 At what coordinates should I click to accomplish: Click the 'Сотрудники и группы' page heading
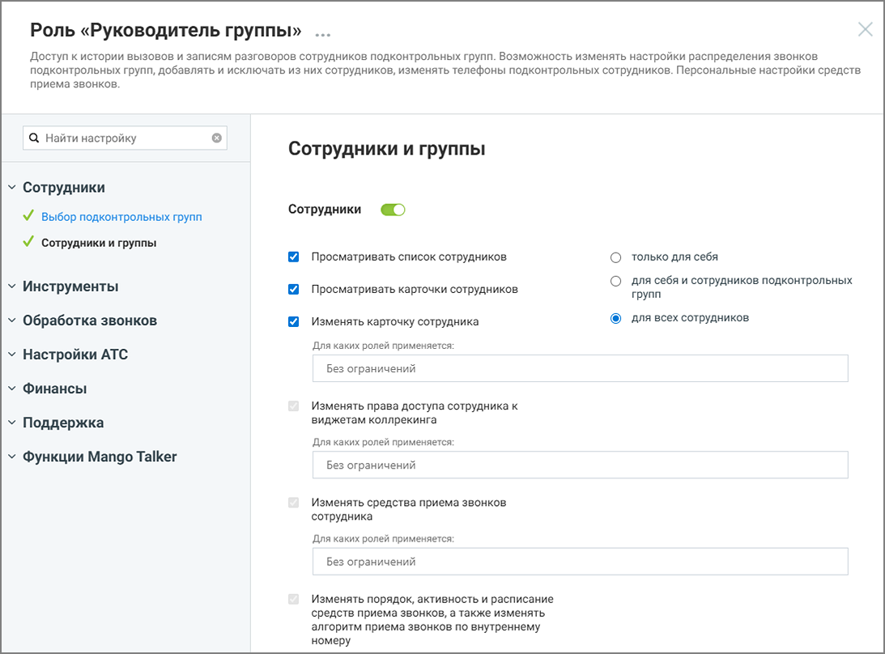click(x=386, y=148)
